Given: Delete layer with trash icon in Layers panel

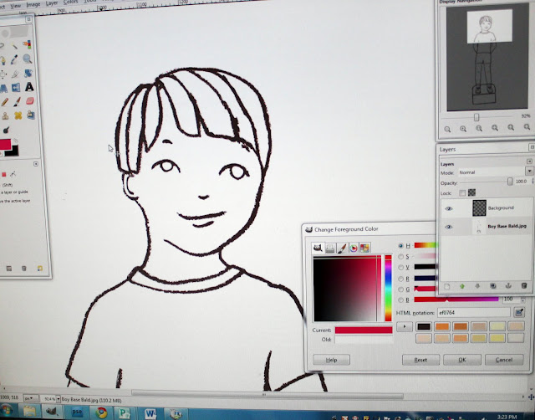Looking at the screenshot, I should click(524, 285).
